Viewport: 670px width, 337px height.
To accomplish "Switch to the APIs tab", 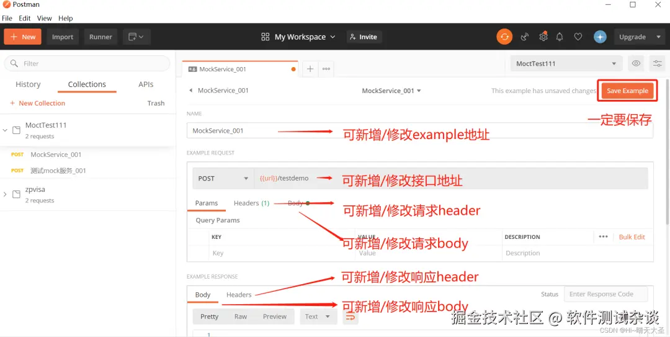I will pos(146,84).
